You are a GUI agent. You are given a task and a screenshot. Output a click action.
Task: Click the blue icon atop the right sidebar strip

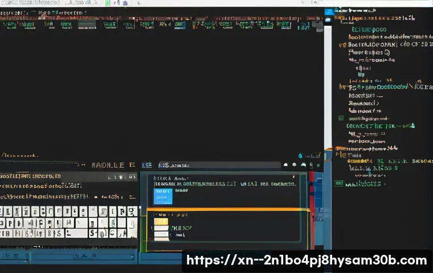pyautogui.click(x=329, y=12)
